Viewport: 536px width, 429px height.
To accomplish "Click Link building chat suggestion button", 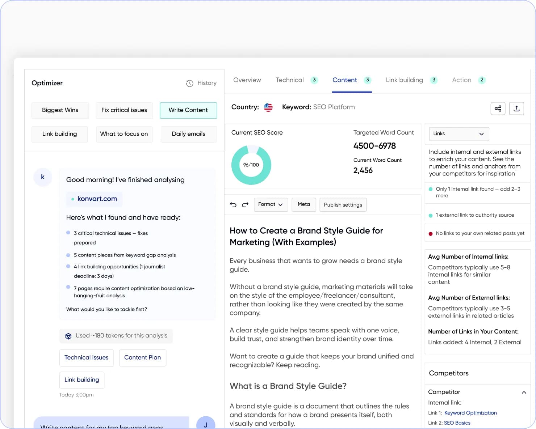I will 82,380.
